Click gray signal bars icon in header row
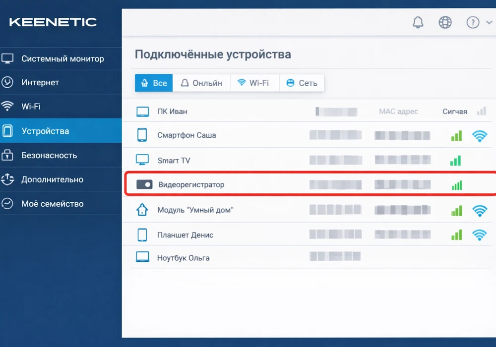Viewport: 496px width, 347px height. tap(482, 111)
